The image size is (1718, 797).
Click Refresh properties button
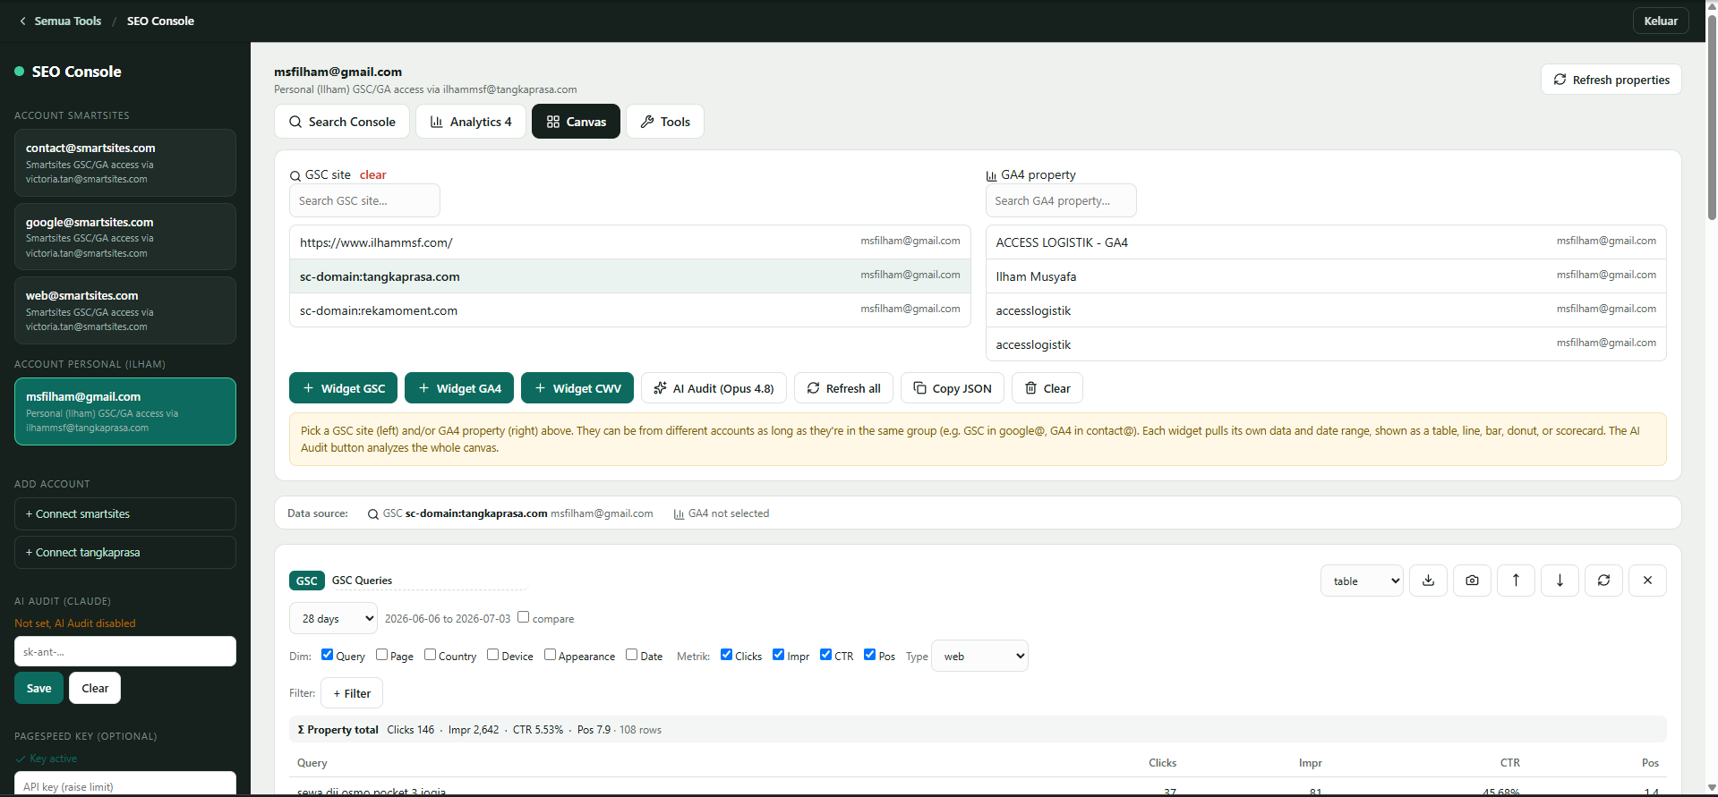(x=1611, y=80)
